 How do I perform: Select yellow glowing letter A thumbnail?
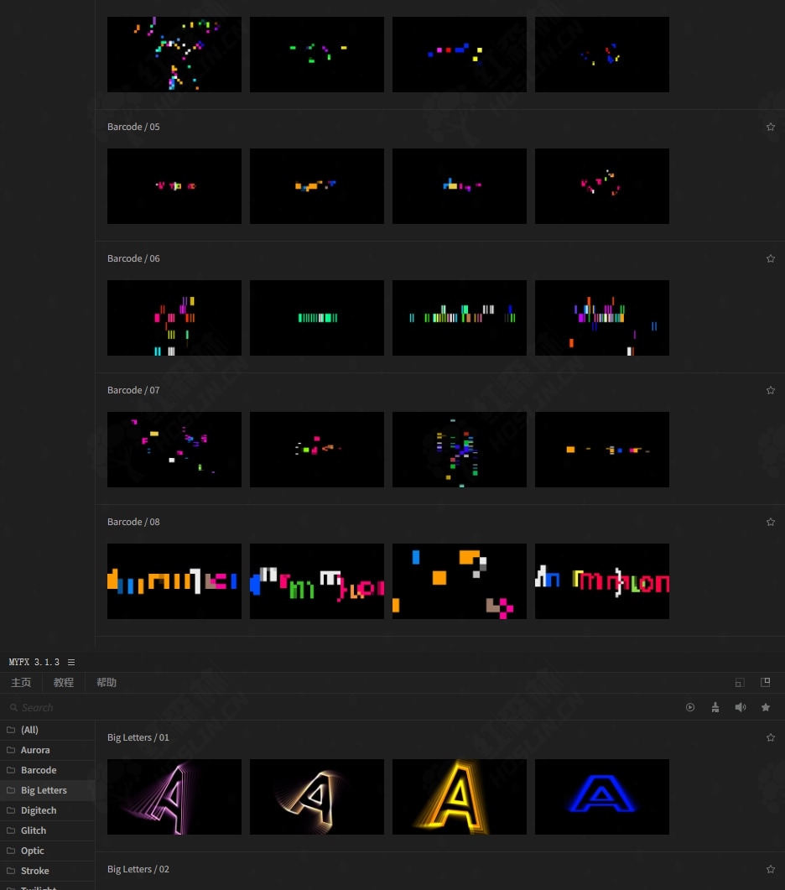(460, 797)
